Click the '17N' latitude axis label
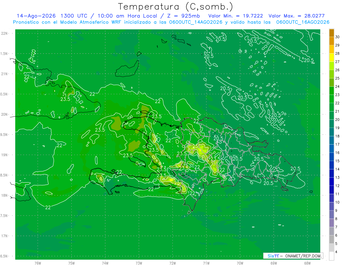345x267 pixels. point(4,236)
